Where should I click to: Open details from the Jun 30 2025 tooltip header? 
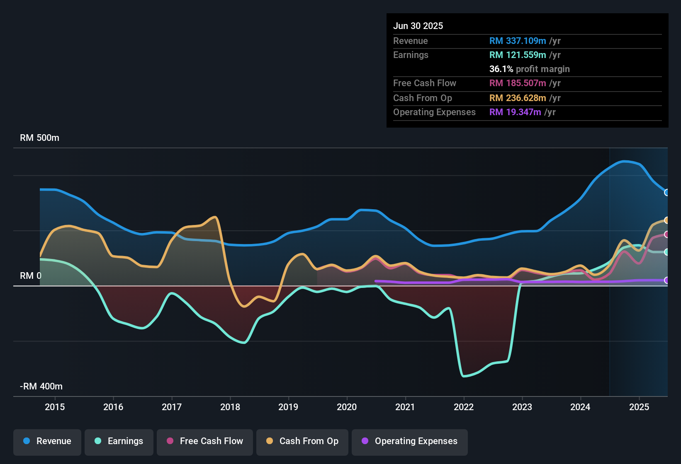click(418, 26)
